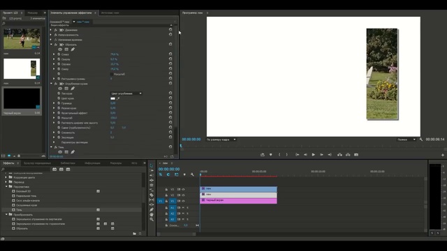Select the Selection tool in the tools panel
The height and width of the screenshot is (251, 447).
152,165
